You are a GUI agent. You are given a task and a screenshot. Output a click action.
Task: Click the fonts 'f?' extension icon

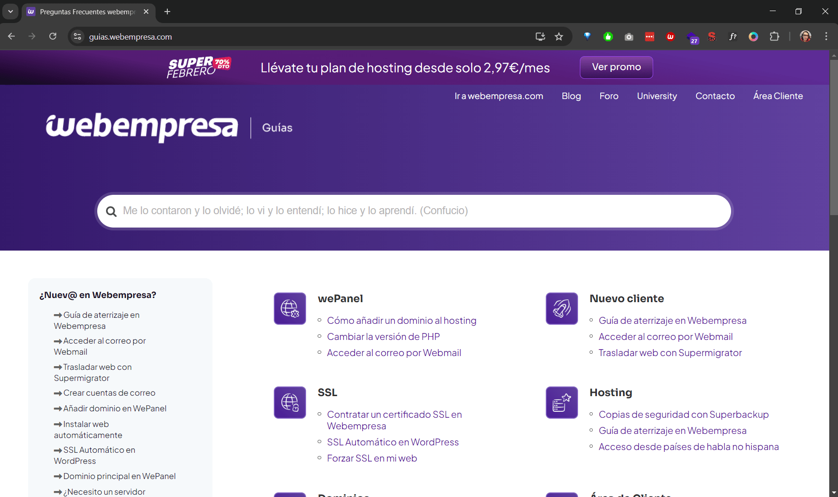732,36
